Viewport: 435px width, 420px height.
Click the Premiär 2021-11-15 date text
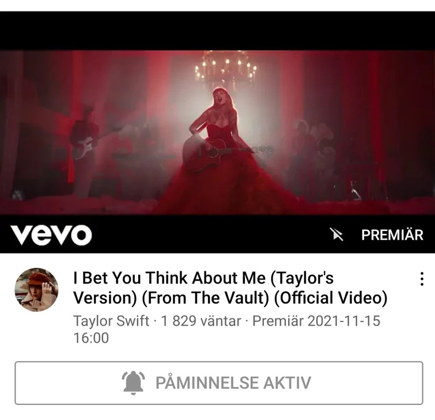click(x=316, y=321)
